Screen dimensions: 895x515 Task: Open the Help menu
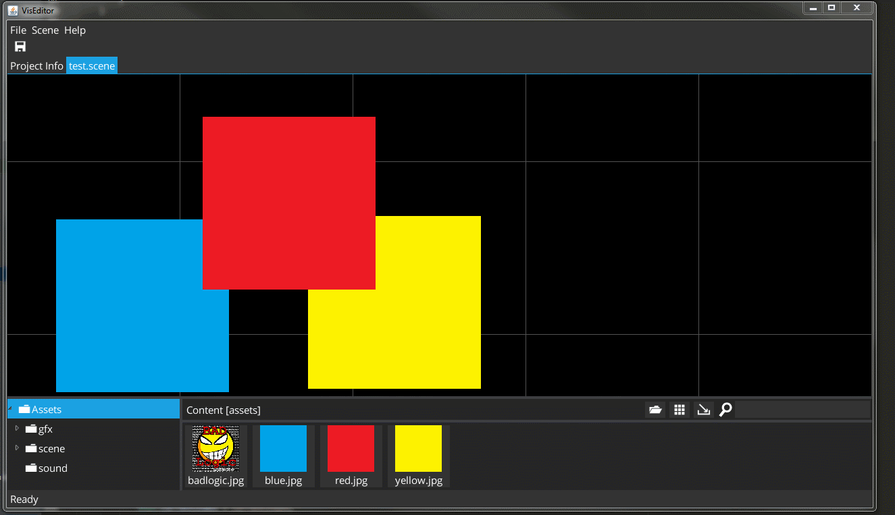click(x=75, y=30)
